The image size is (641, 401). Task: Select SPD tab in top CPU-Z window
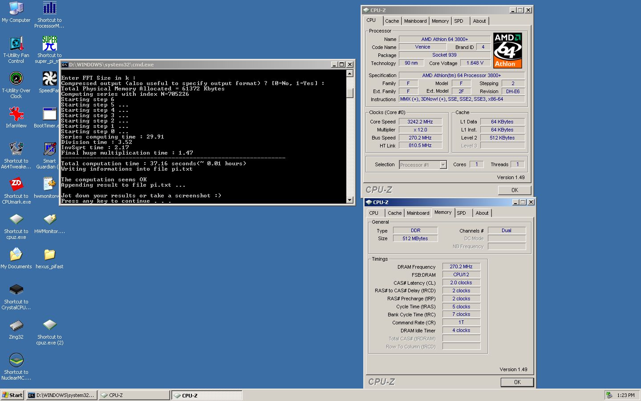coord(458,21)
